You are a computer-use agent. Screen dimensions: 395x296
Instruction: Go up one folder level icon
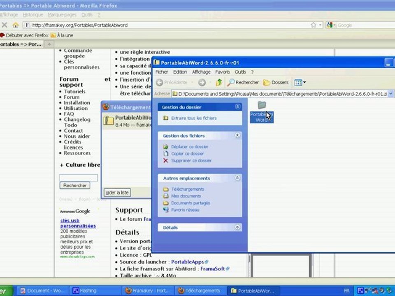pos(219,82)
